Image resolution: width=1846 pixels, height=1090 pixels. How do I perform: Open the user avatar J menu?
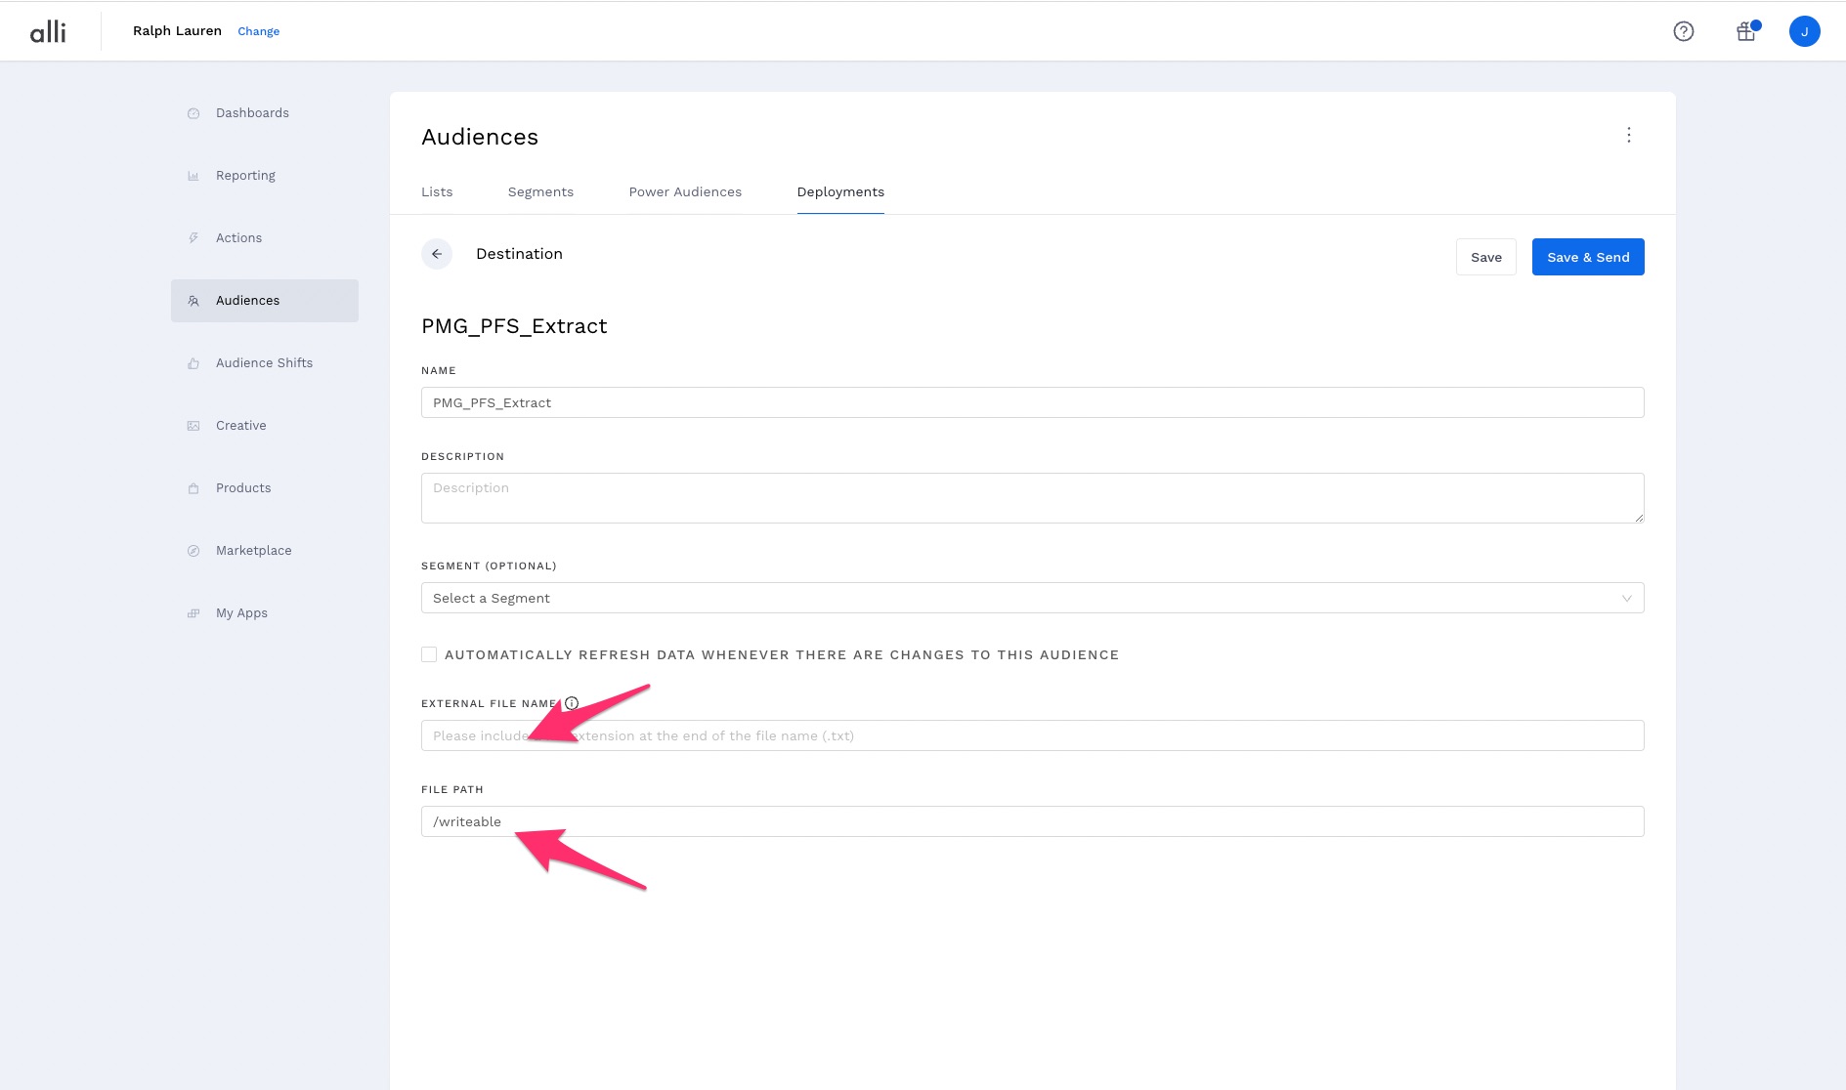1804,31
